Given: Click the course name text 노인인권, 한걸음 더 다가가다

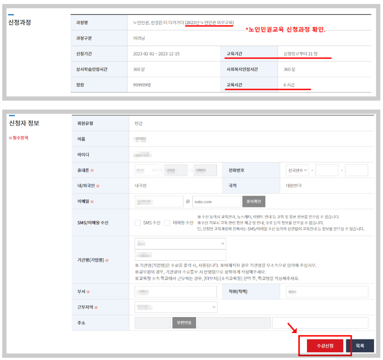Looking at the screenshot, I should [x=158, y=23].
